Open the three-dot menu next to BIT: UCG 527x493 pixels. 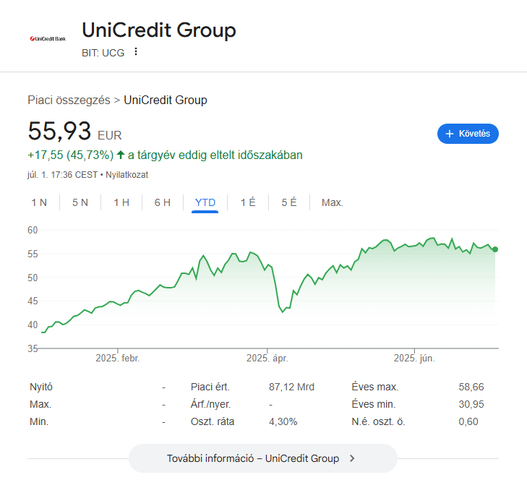coord(136,51)
